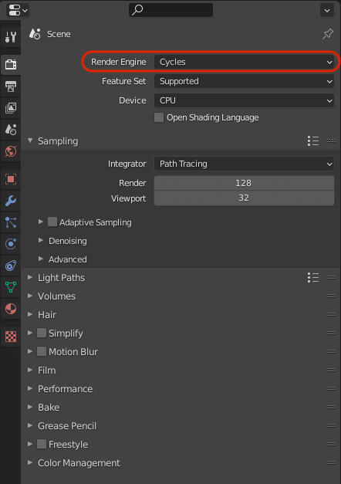Open Object Constraints tab icon
This screenshot has height=484, width=341.
coord(11,266)
